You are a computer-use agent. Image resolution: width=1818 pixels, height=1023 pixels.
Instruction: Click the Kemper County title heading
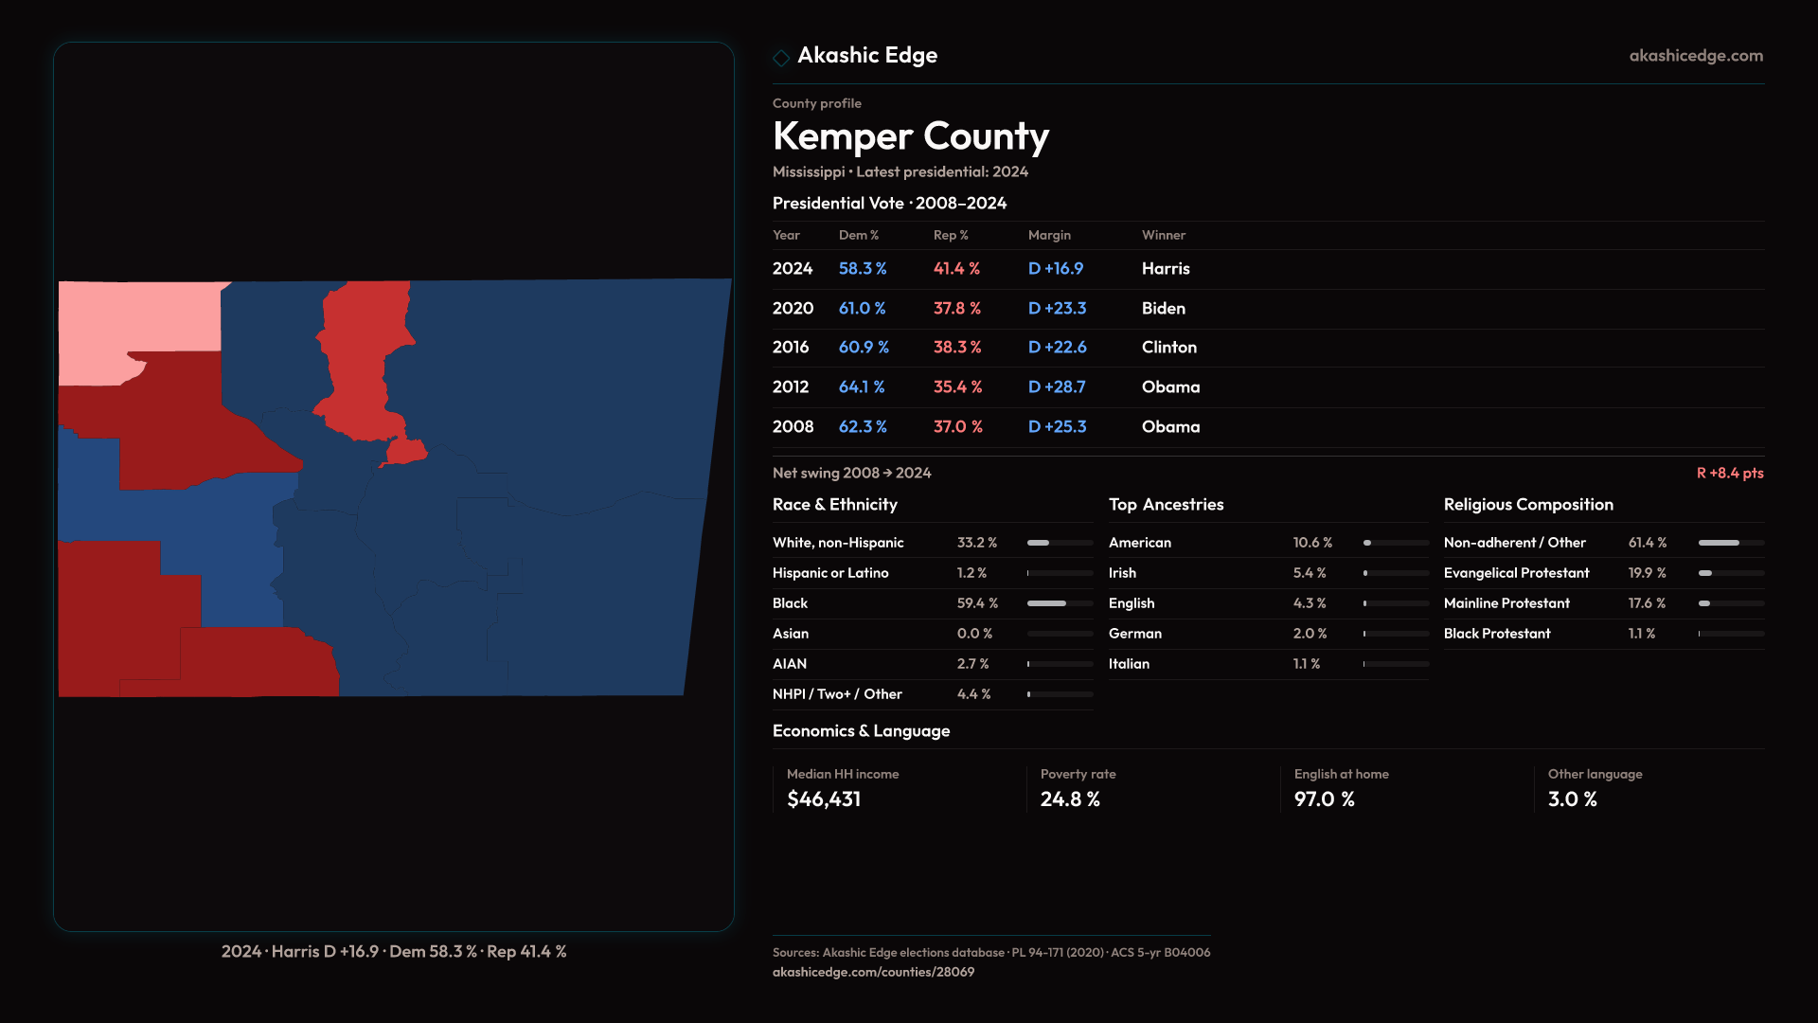point(910,136)
